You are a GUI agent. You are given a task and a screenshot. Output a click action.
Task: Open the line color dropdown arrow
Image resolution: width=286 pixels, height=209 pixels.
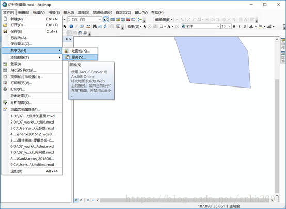tap(274, 27)
